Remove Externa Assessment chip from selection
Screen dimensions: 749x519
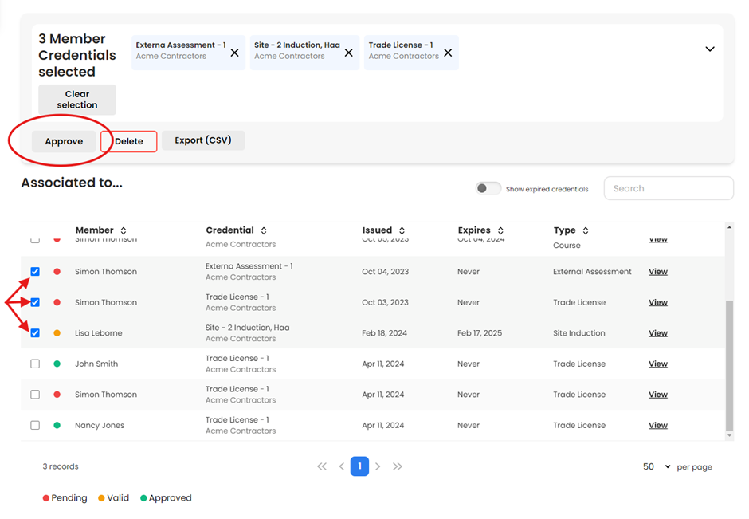pos(234,53)
